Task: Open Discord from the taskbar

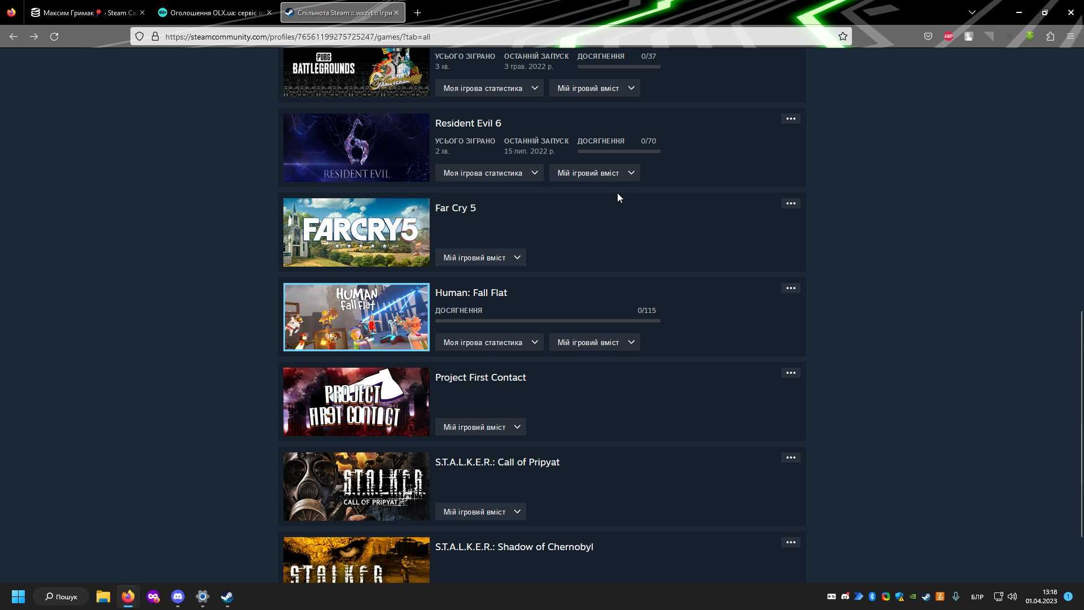Action: pos(178,596)
